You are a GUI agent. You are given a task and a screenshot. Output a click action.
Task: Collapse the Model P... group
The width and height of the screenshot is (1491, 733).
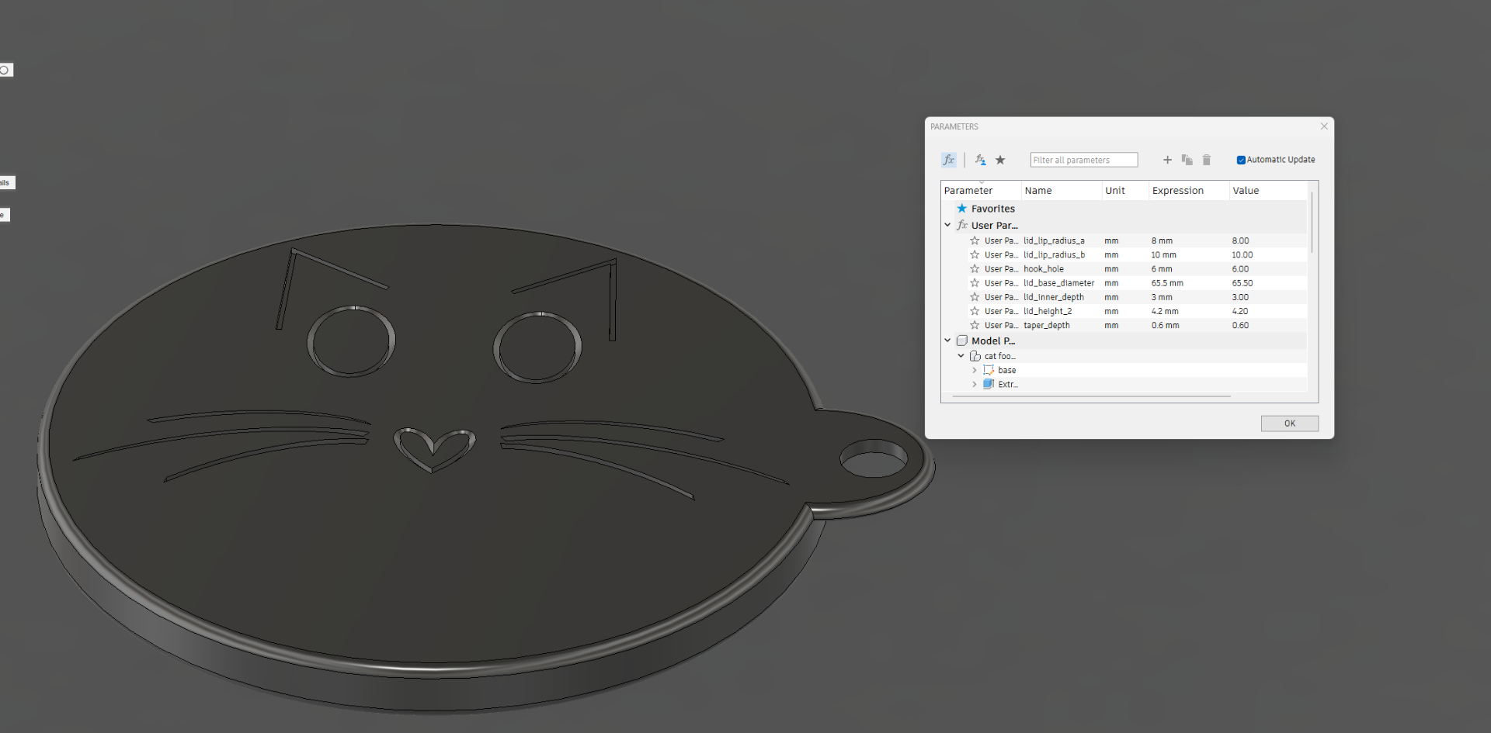[947, 341]
